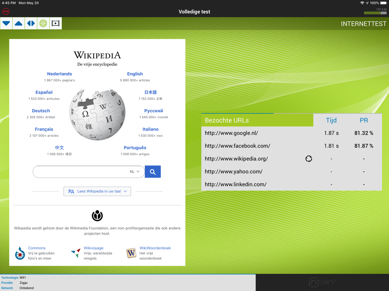Image resolution: width=389 pixels, height=291 pixels.
Task: Select the upload test arrow icon
Action: [19, 23]
